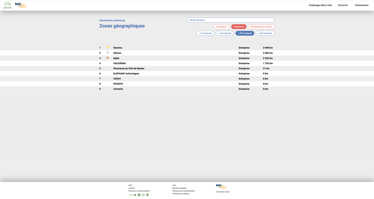Open the Twitter icon in the footer

(x=135, y=195)
